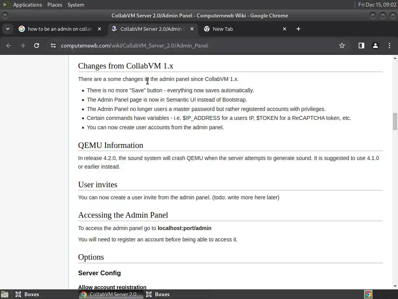Click 'Allow account registration' text
398x299 pixels.
pyautogui.click(x=112, y=287)
